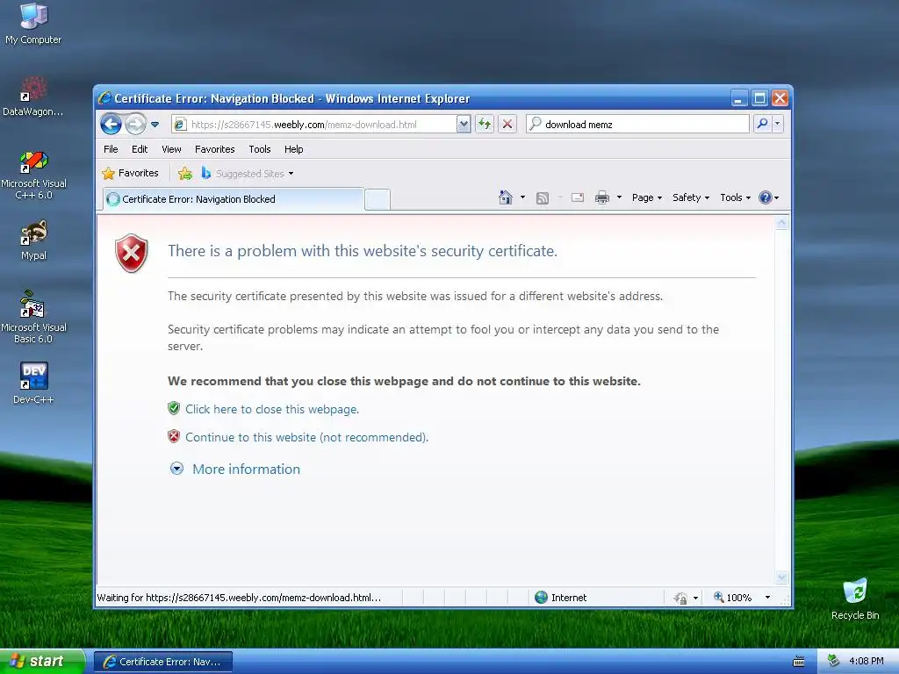Viewport: 899px width, 674px height.
Task: Select the Dev-C++ desktop shortcut
Action: click(x=33, y=383)
